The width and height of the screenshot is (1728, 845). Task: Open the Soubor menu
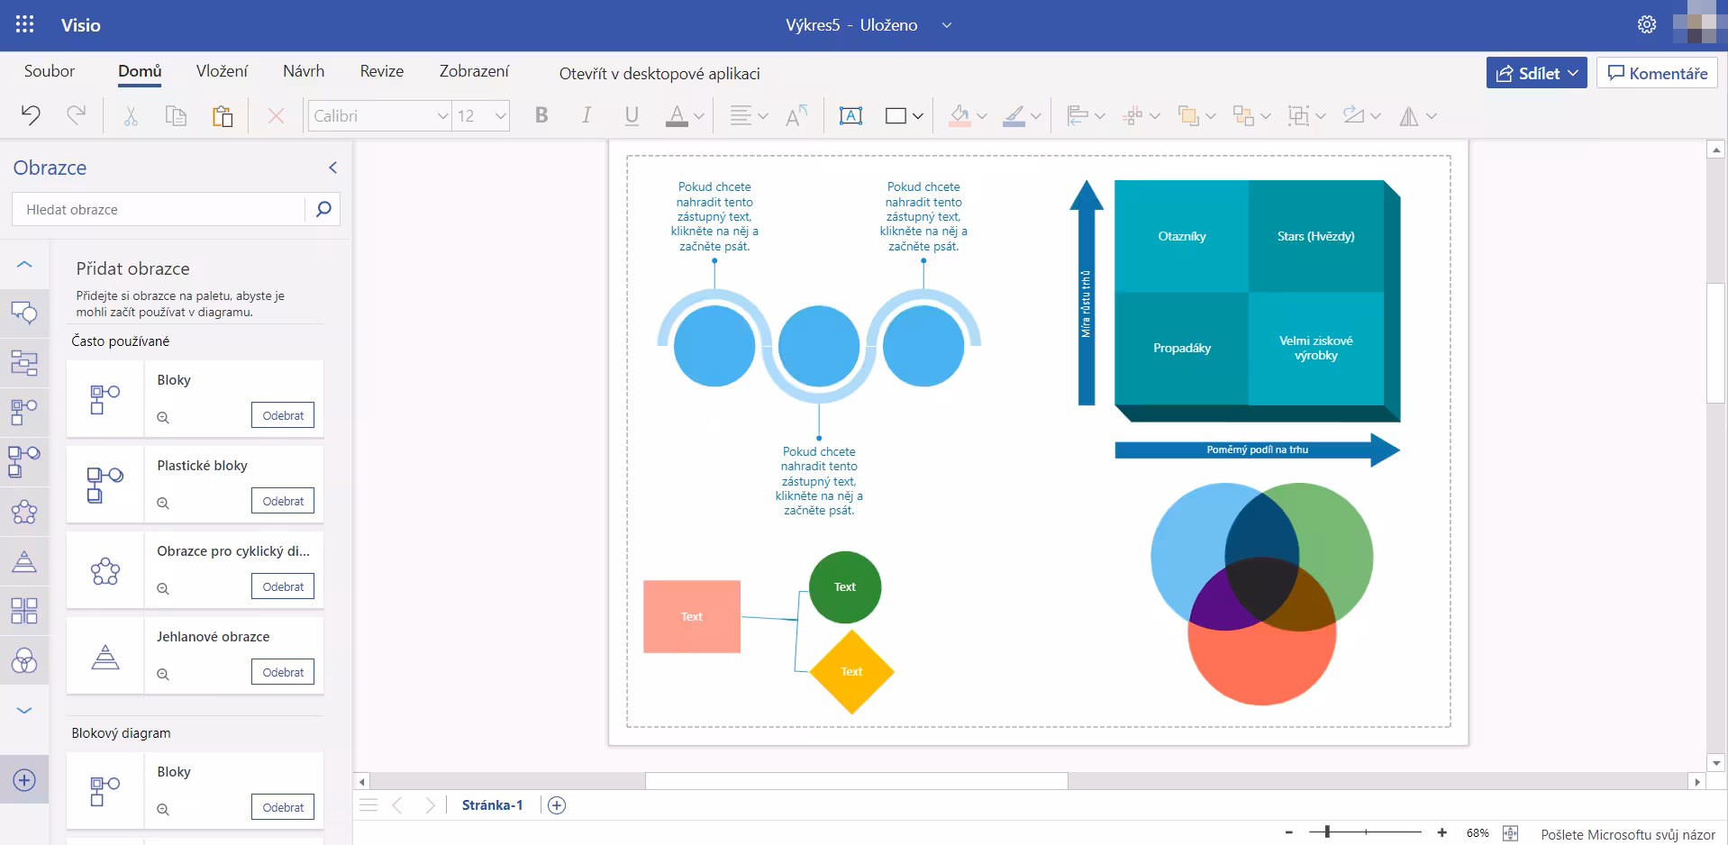(x=50, y=71)
